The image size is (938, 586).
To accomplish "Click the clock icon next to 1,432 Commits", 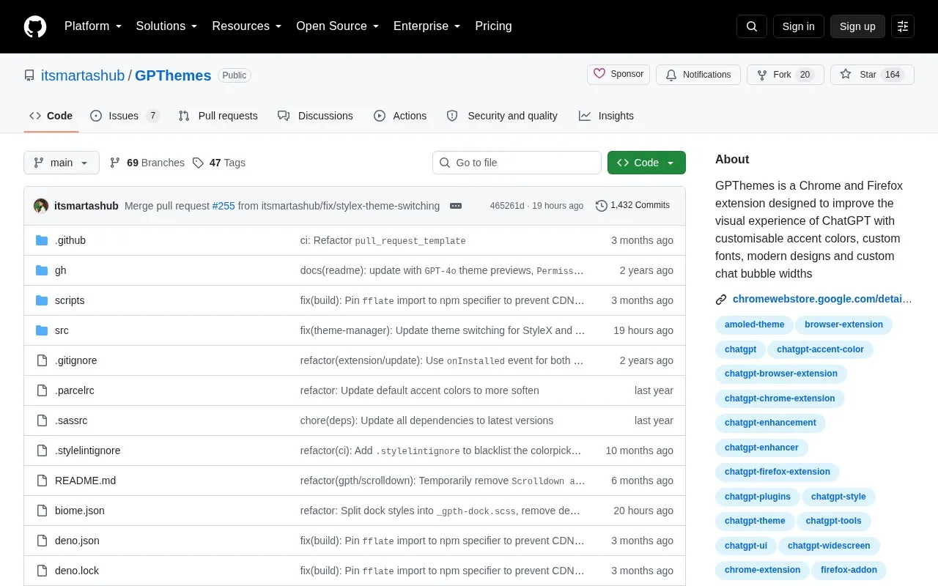I will coord(602,206).
